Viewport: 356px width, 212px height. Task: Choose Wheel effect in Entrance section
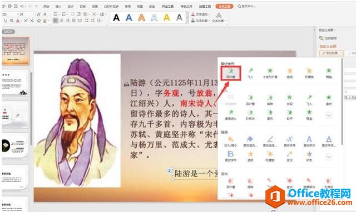click(289, 115)
